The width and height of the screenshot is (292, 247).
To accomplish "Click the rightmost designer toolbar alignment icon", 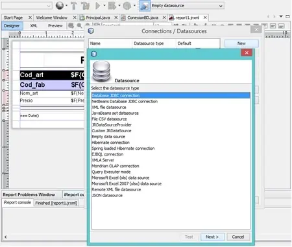I will click(281, 26).
